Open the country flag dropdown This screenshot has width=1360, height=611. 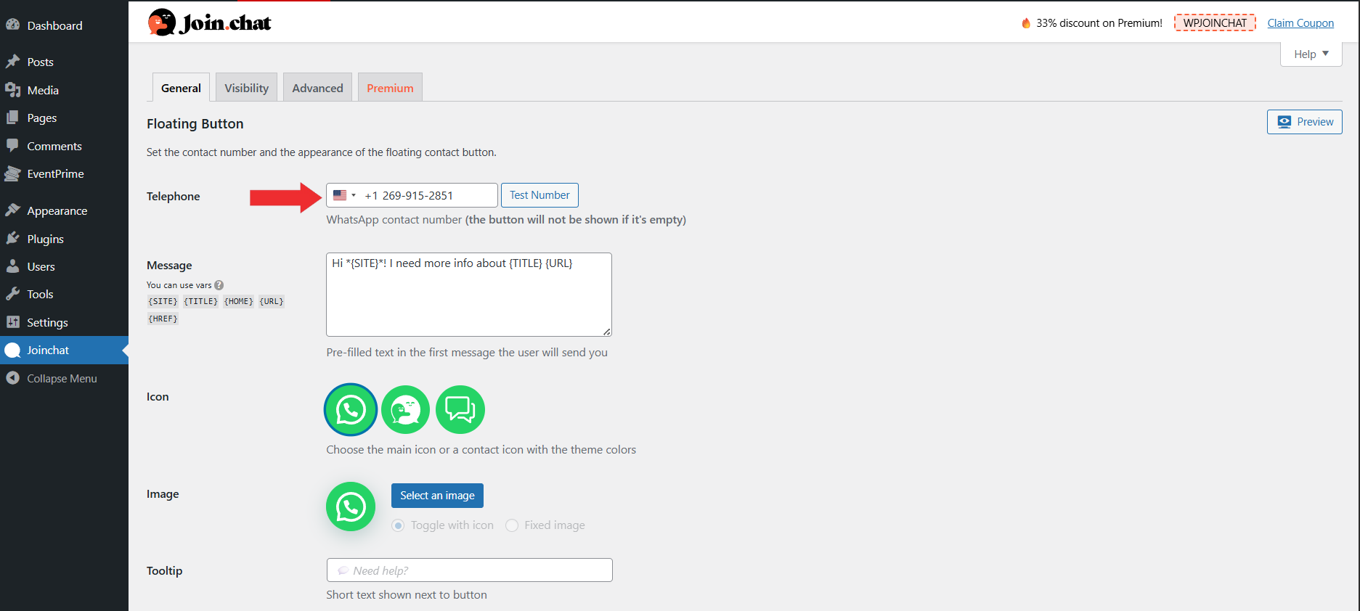point(344,195)
